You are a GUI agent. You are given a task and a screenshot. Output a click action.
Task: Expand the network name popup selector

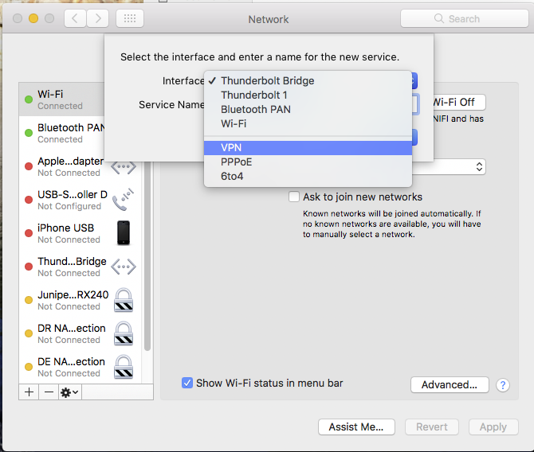[x=478, y=166]
